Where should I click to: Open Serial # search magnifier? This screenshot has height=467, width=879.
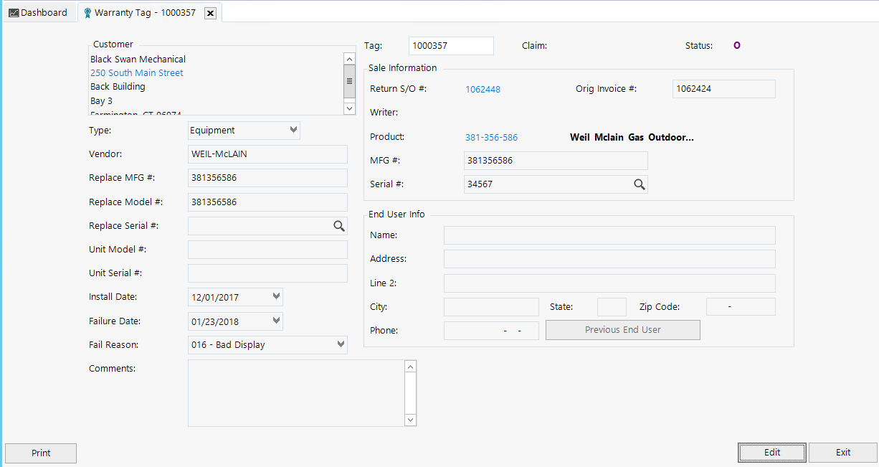click(x=640, y=184)
